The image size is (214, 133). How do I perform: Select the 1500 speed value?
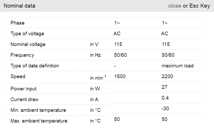point(120,77)
